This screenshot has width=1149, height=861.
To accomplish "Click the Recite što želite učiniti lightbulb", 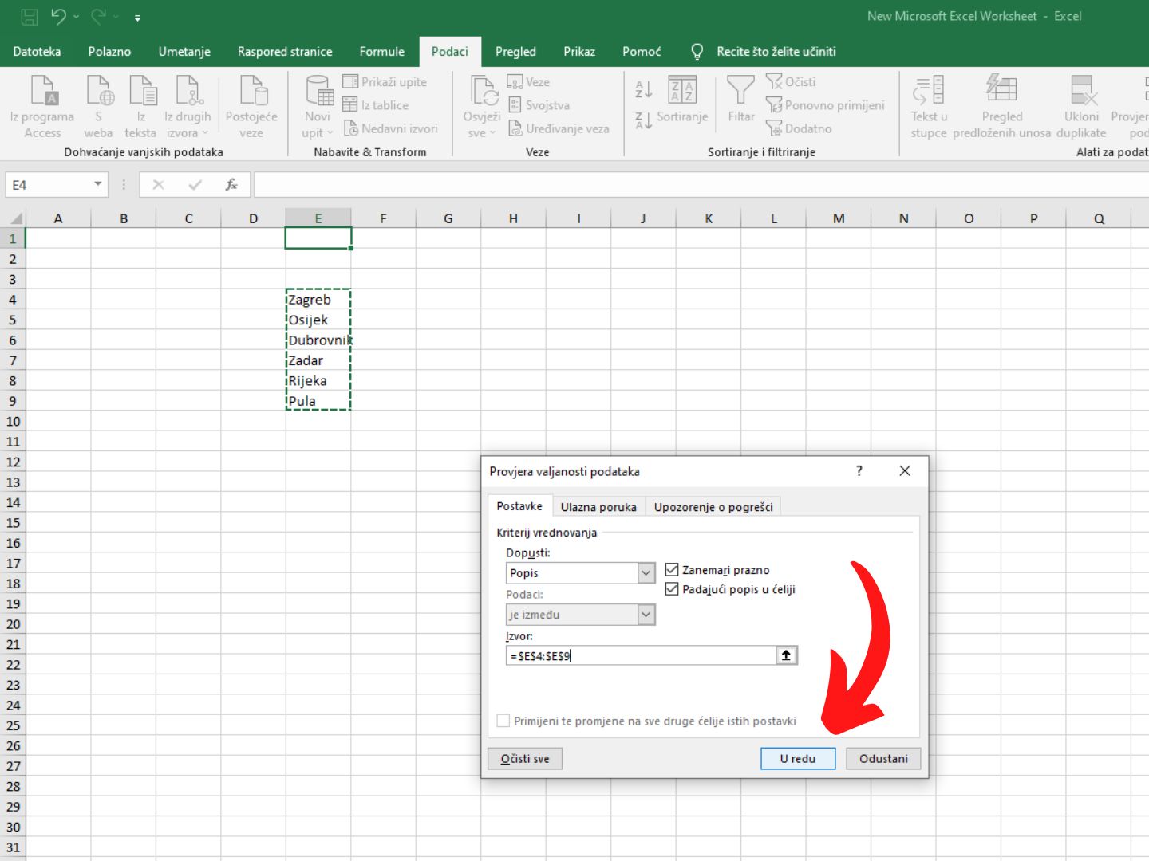I will point(697,52).
